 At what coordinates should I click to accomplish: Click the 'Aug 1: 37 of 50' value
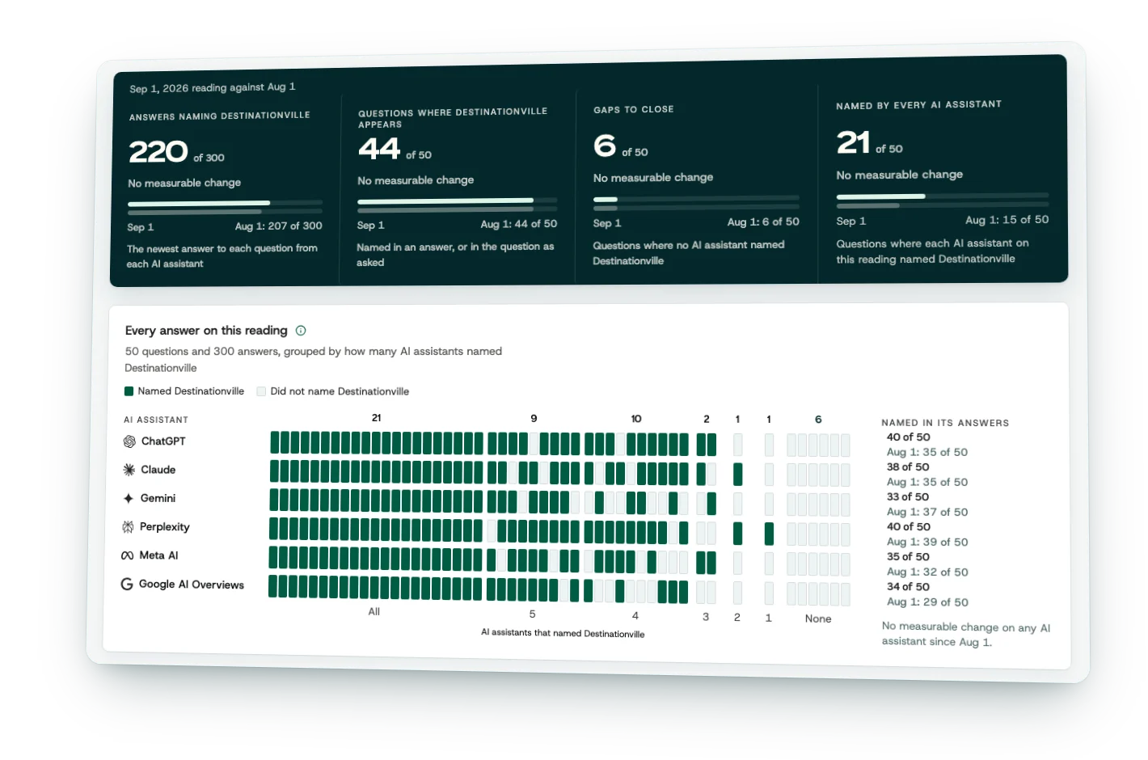[927, 512]
